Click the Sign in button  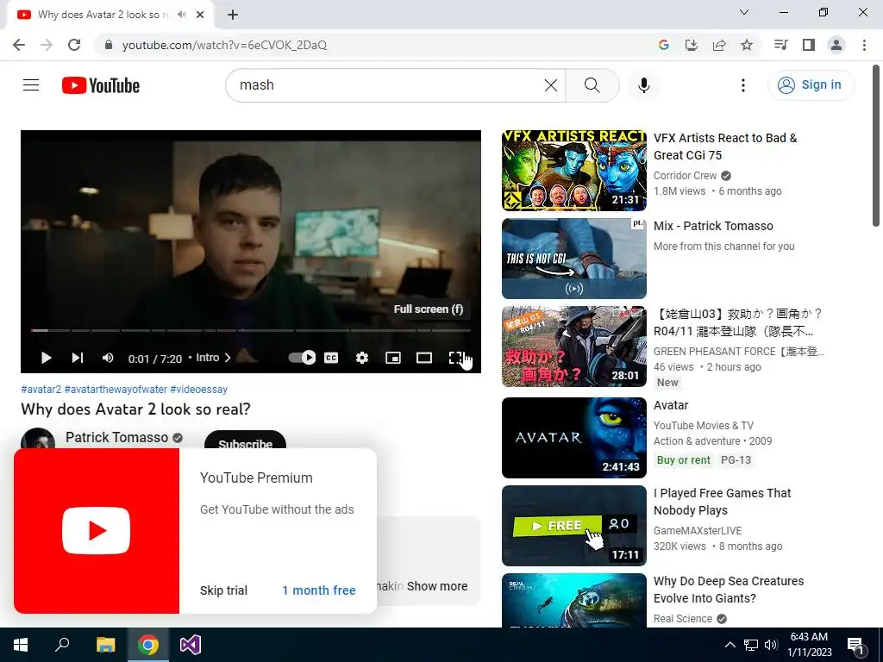(x=811, y=85)
